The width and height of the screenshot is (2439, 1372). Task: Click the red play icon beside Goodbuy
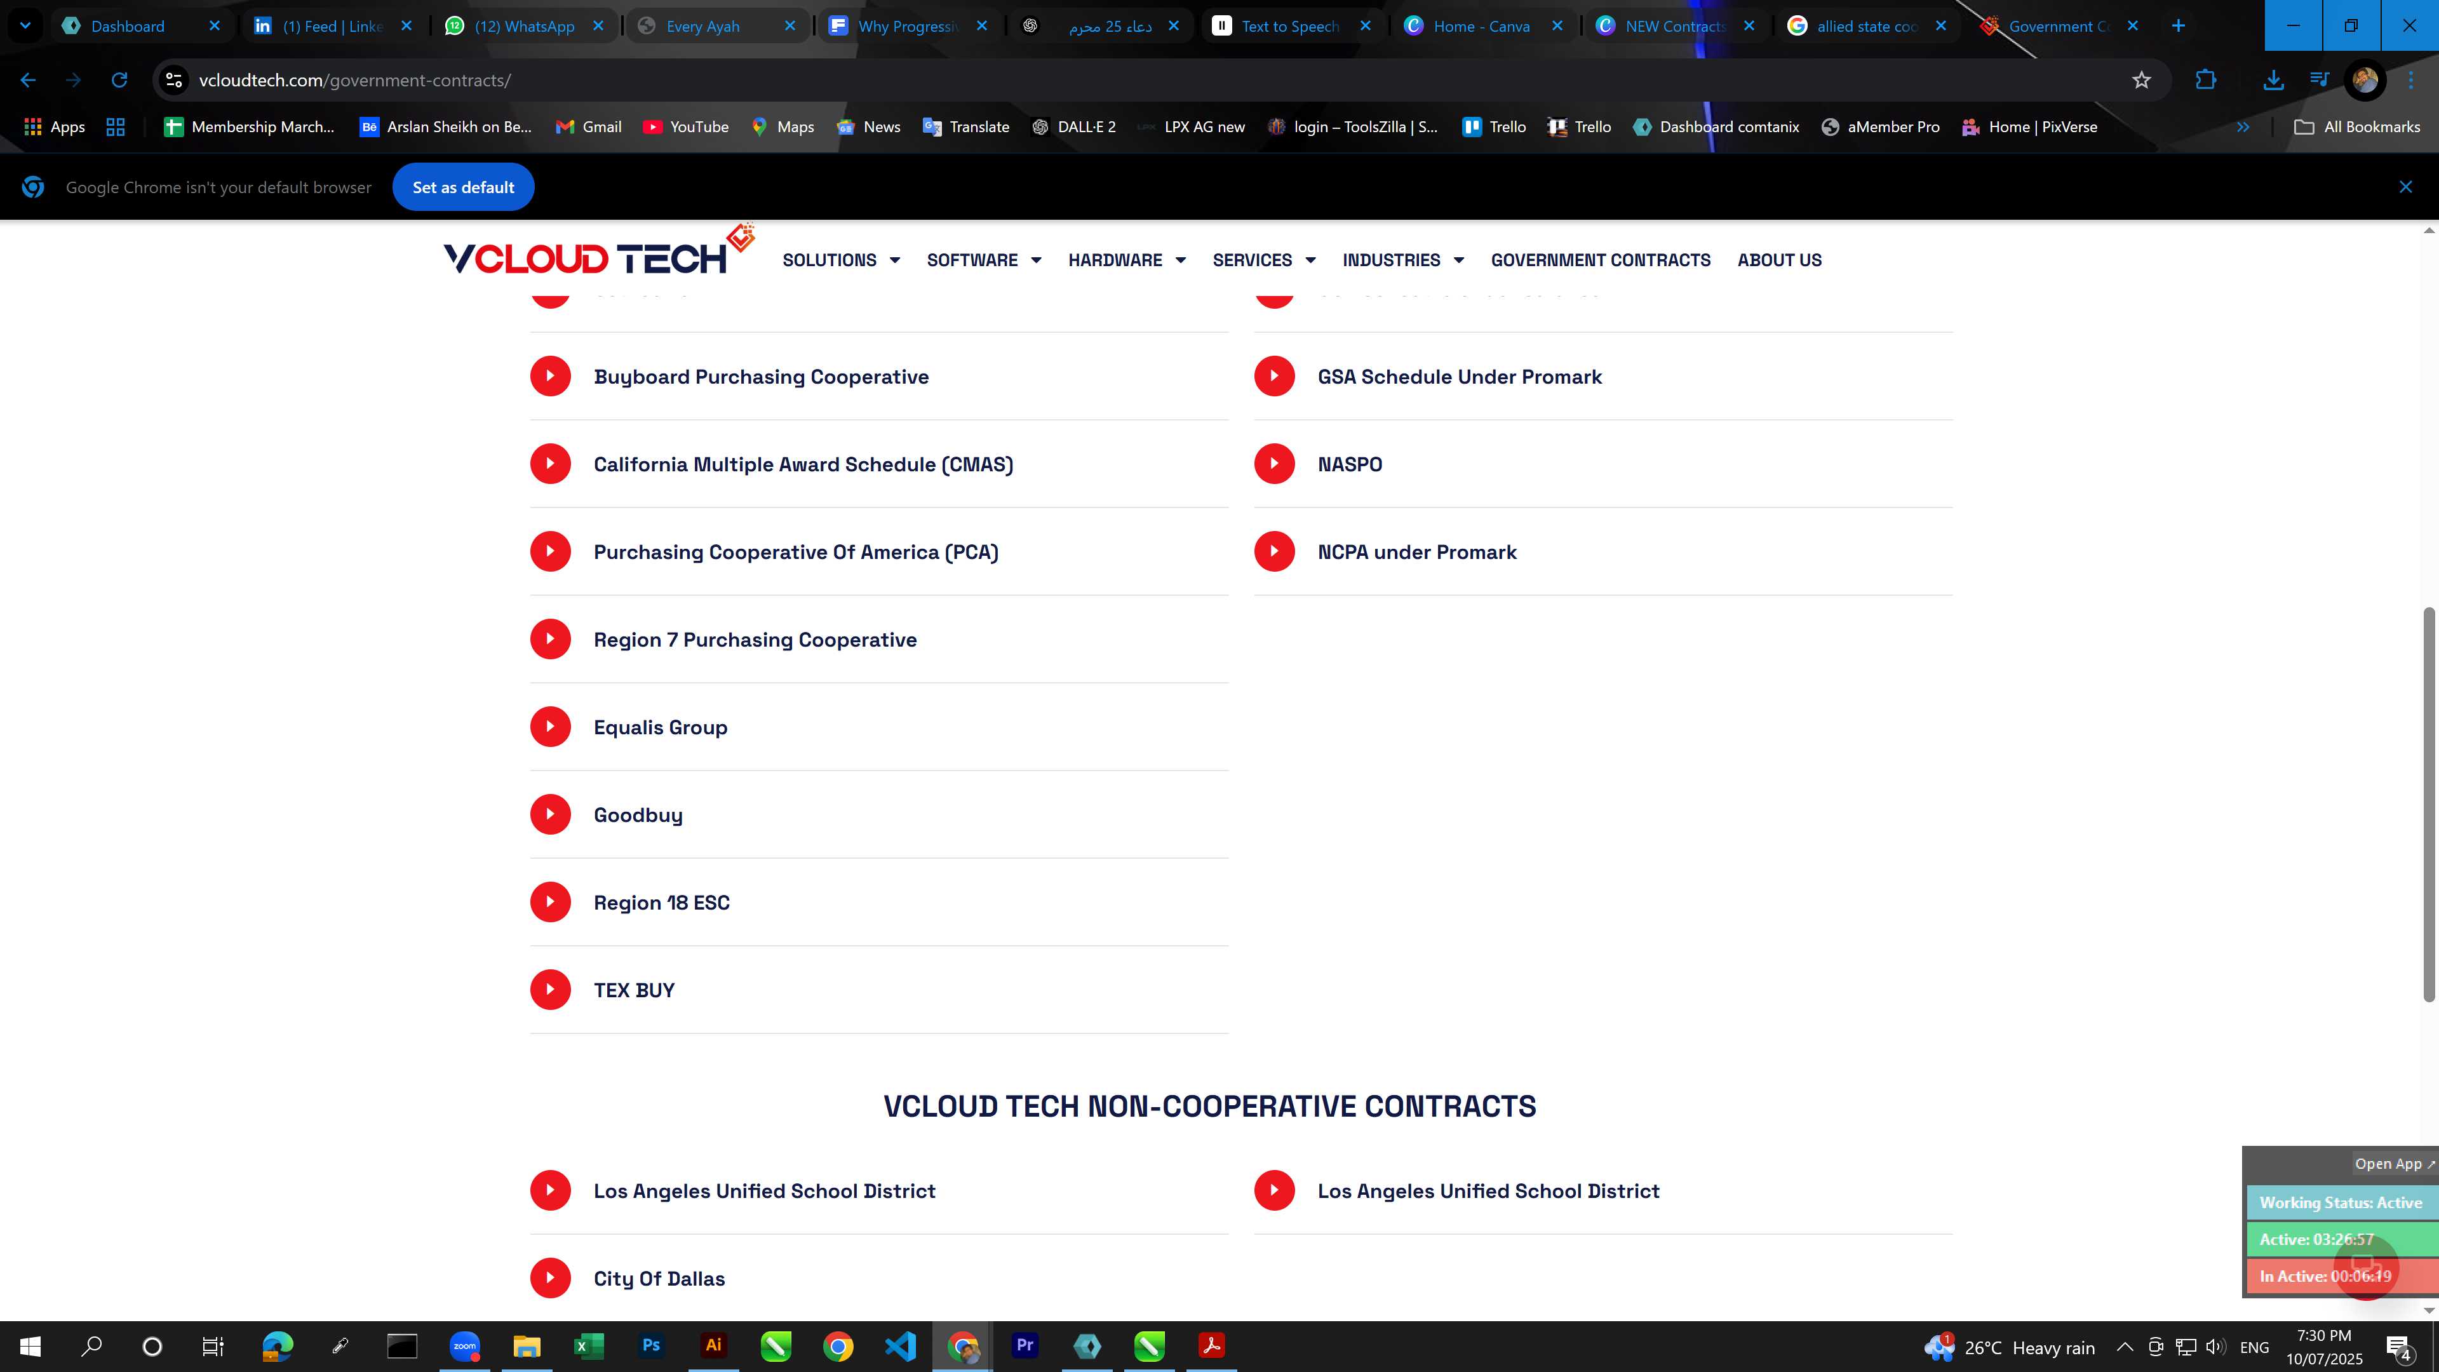click(x=550, y=814)
